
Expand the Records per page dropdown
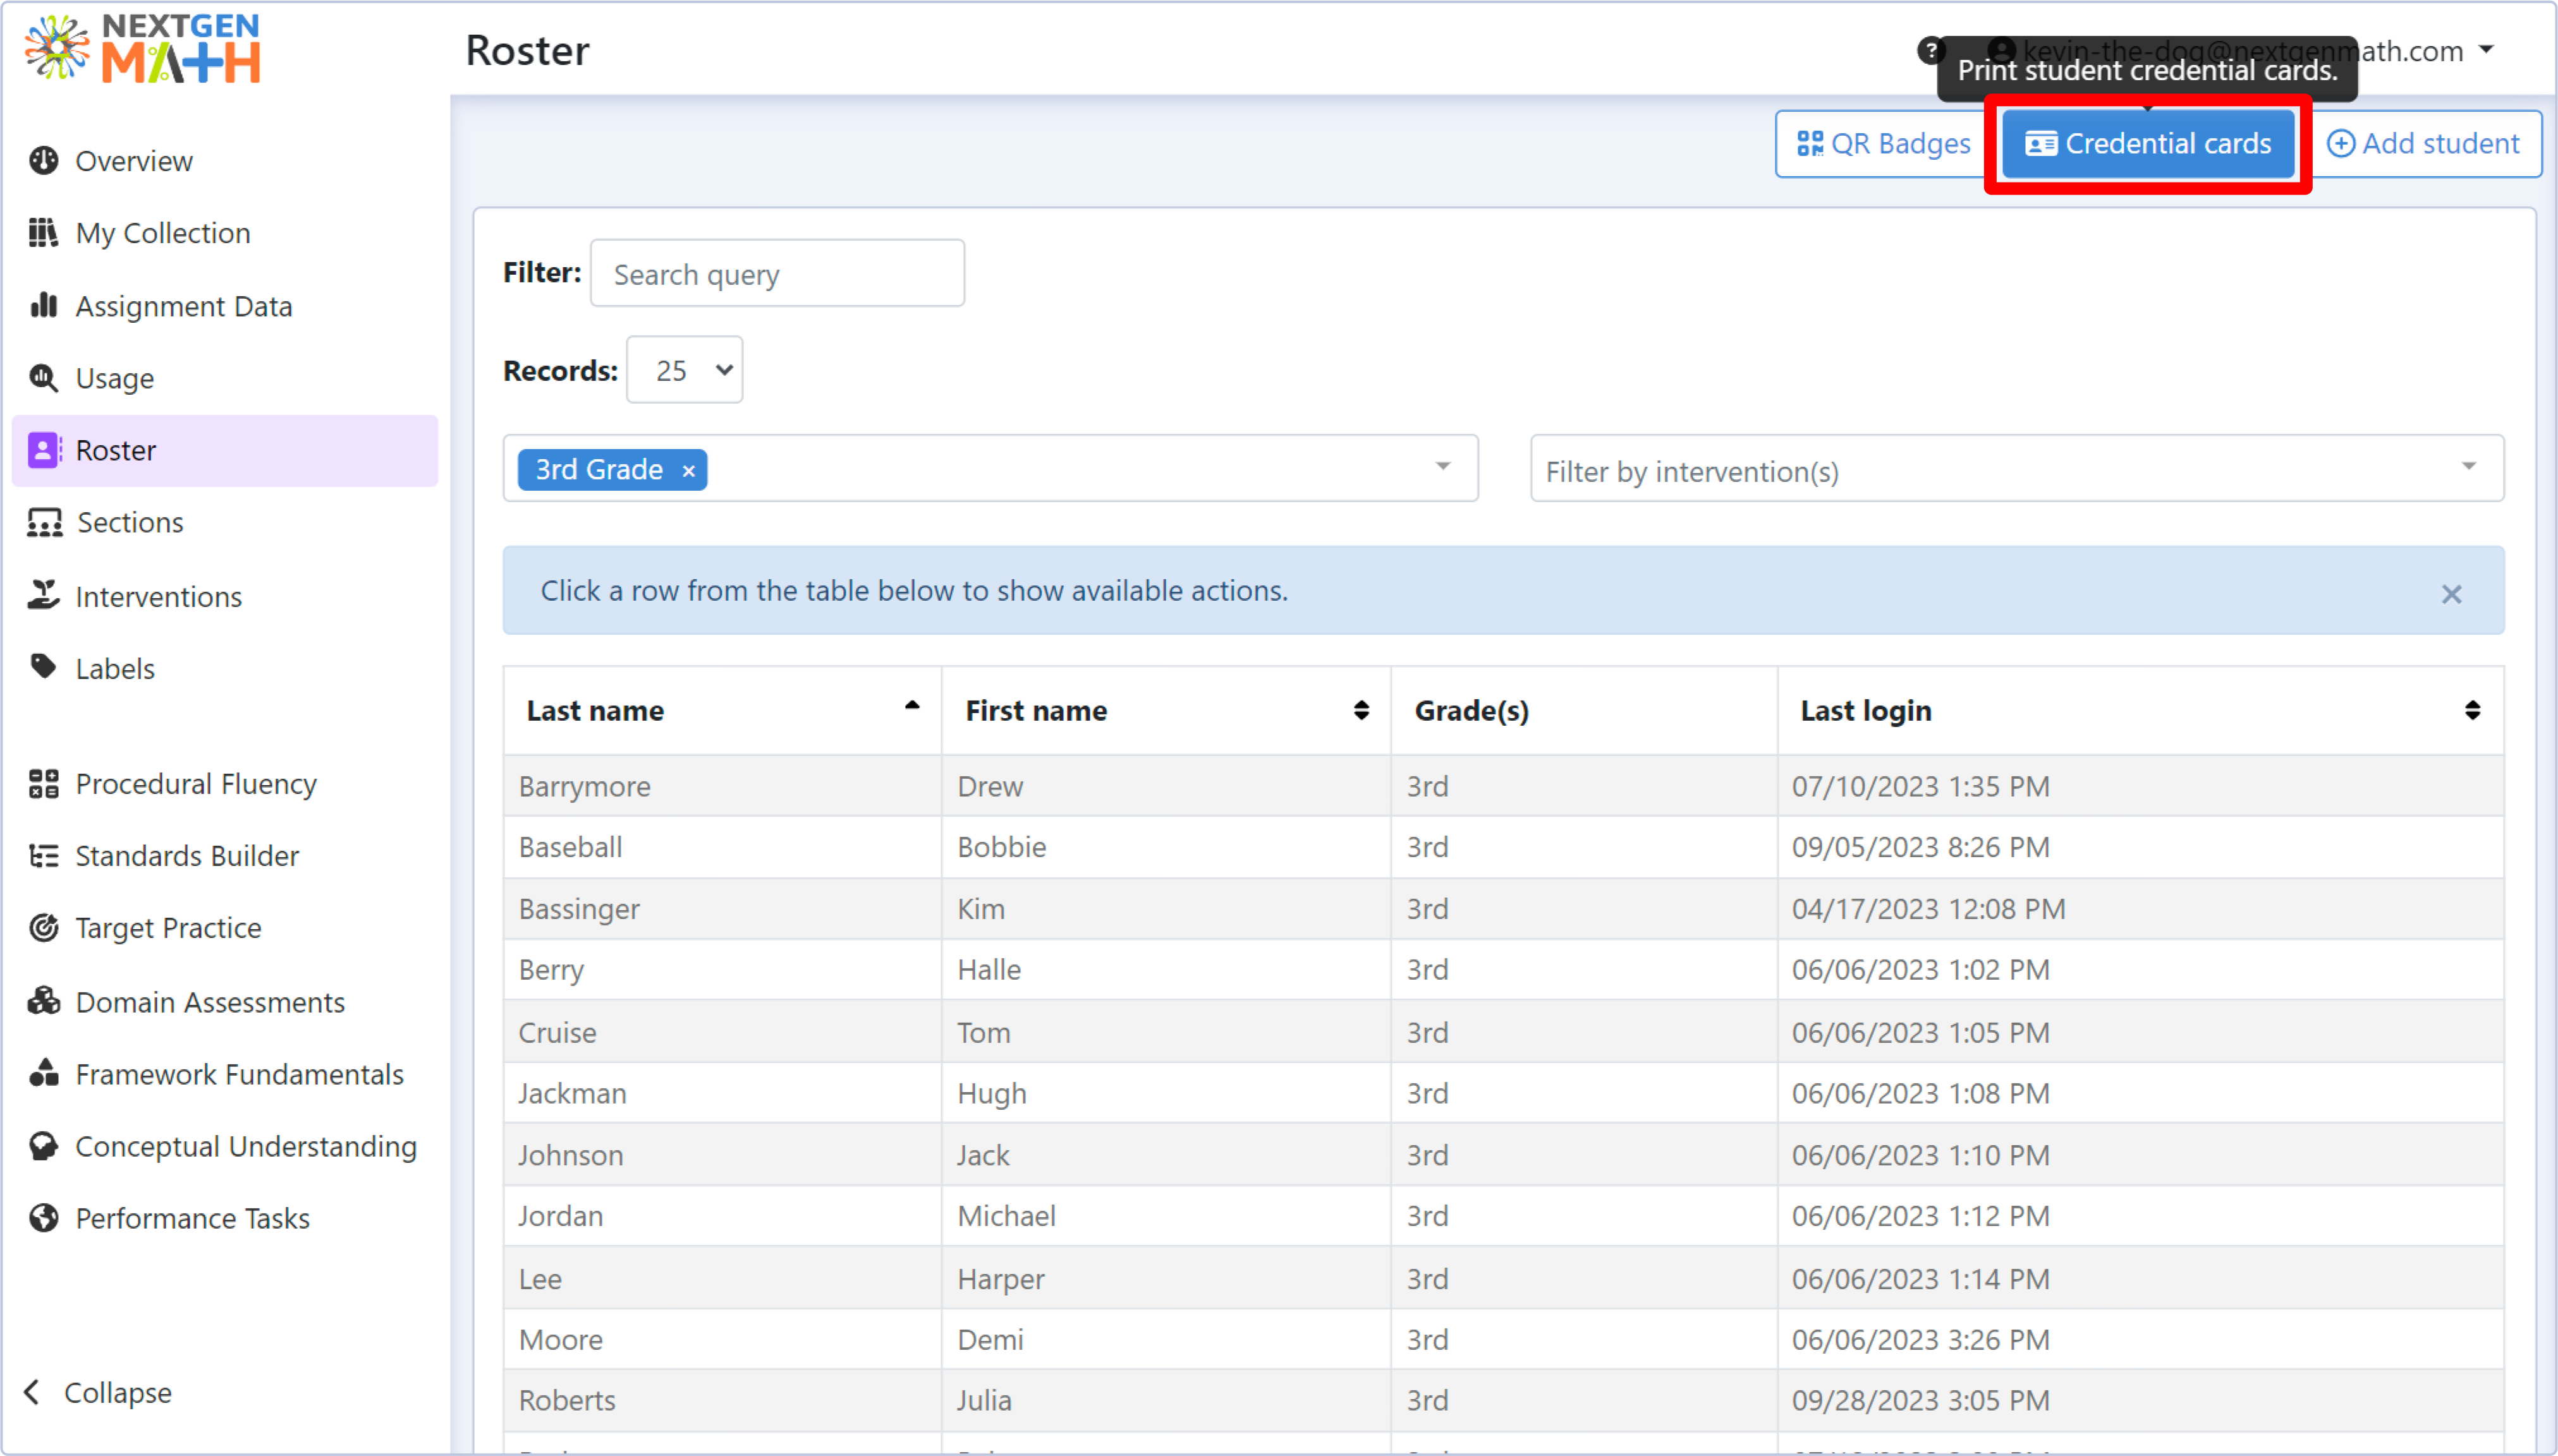tap(685, 371)
